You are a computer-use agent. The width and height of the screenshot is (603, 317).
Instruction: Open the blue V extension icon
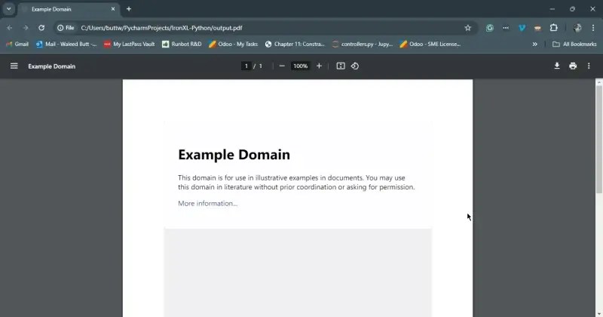click(522, 28)
